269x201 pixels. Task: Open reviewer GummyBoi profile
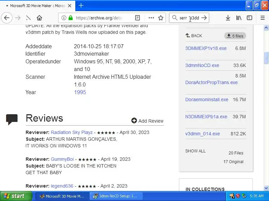coord(62,159)
